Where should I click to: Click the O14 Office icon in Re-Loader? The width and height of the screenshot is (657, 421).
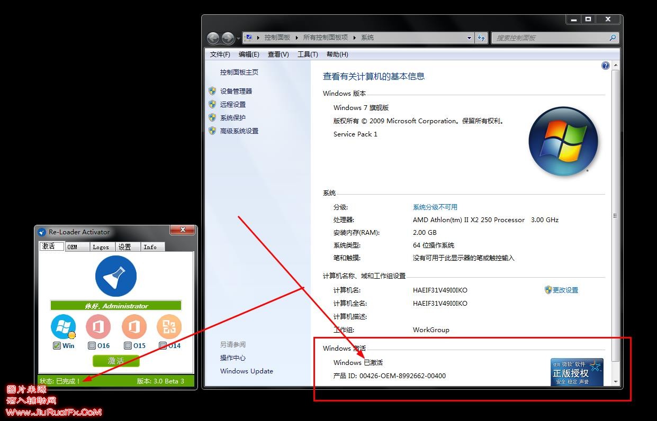pos(169,327)
